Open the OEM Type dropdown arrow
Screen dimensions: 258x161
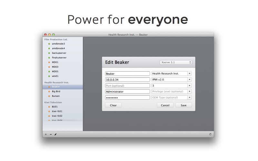tap(189, 98)
